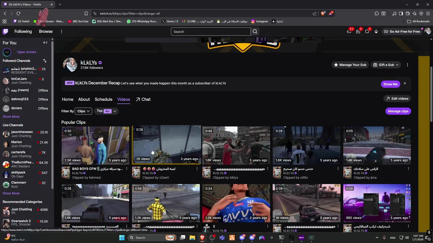Open Clammerr Rust live channel
433x243 pixels.
(26, 185)
